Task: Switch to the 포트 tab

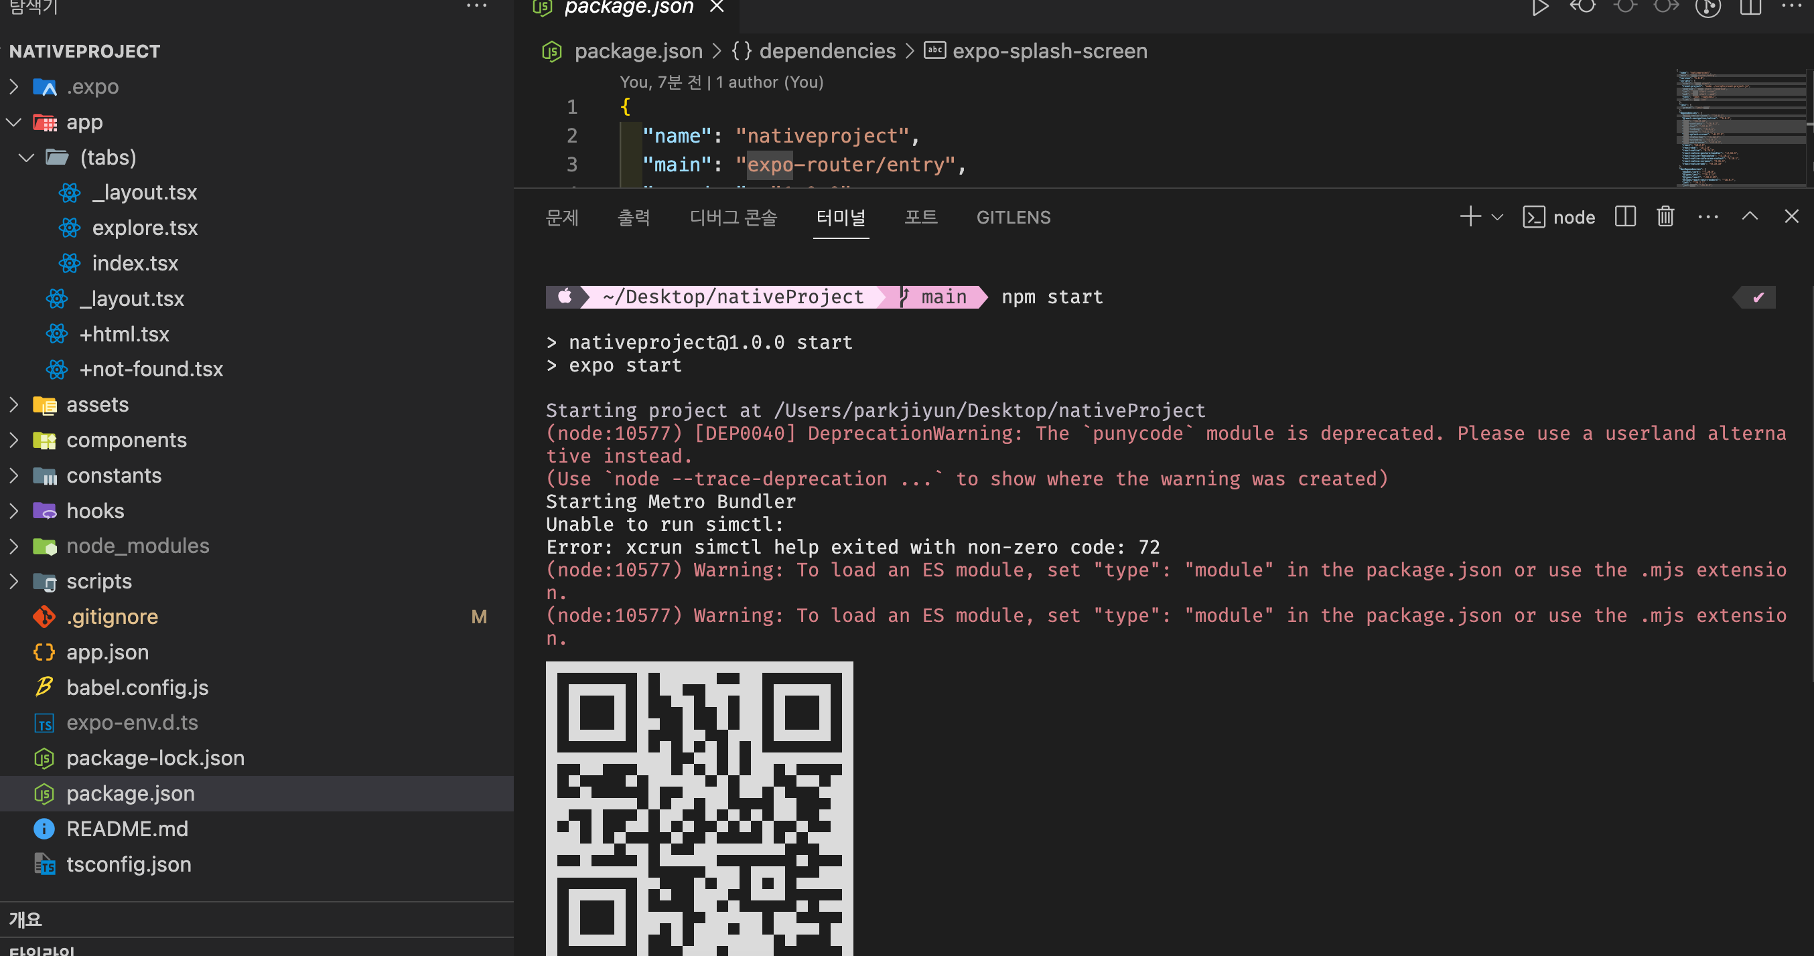Action: (920, 218)
